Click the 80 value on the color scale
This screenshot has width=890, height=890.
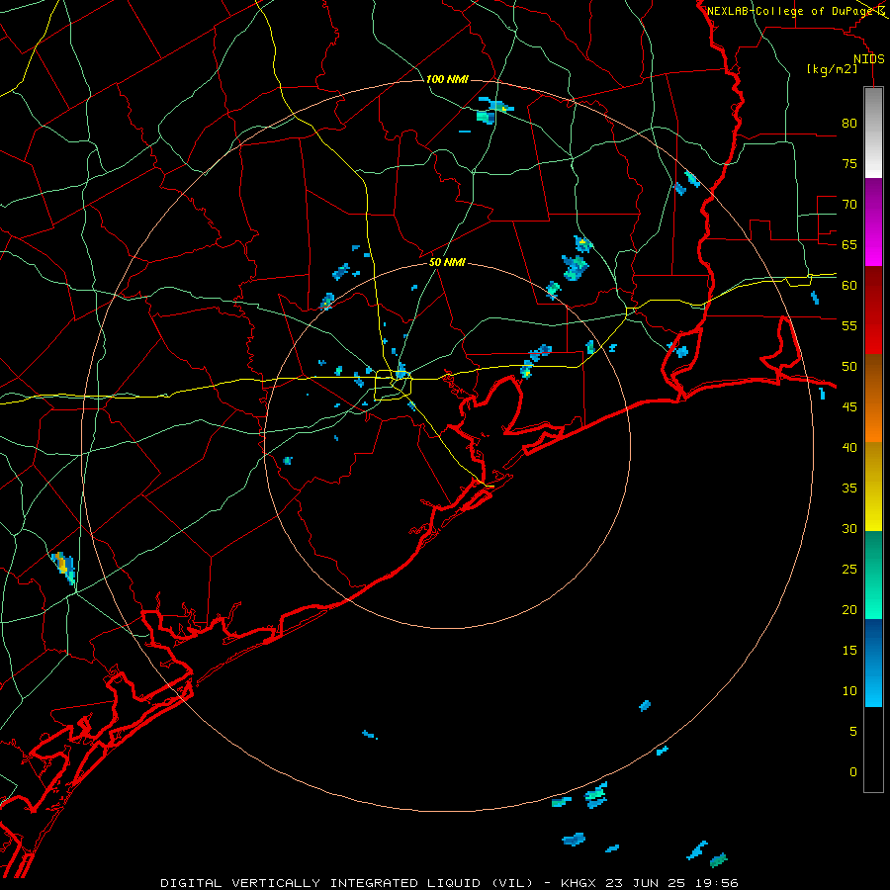coord(849,124)
